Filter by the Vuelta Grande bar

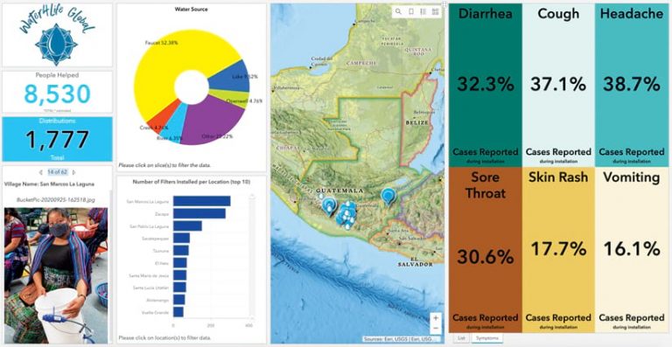(178, 312)
